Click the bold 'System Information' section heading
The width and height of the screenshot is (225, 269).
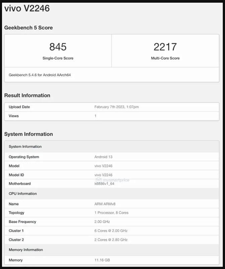coord(29,134)
